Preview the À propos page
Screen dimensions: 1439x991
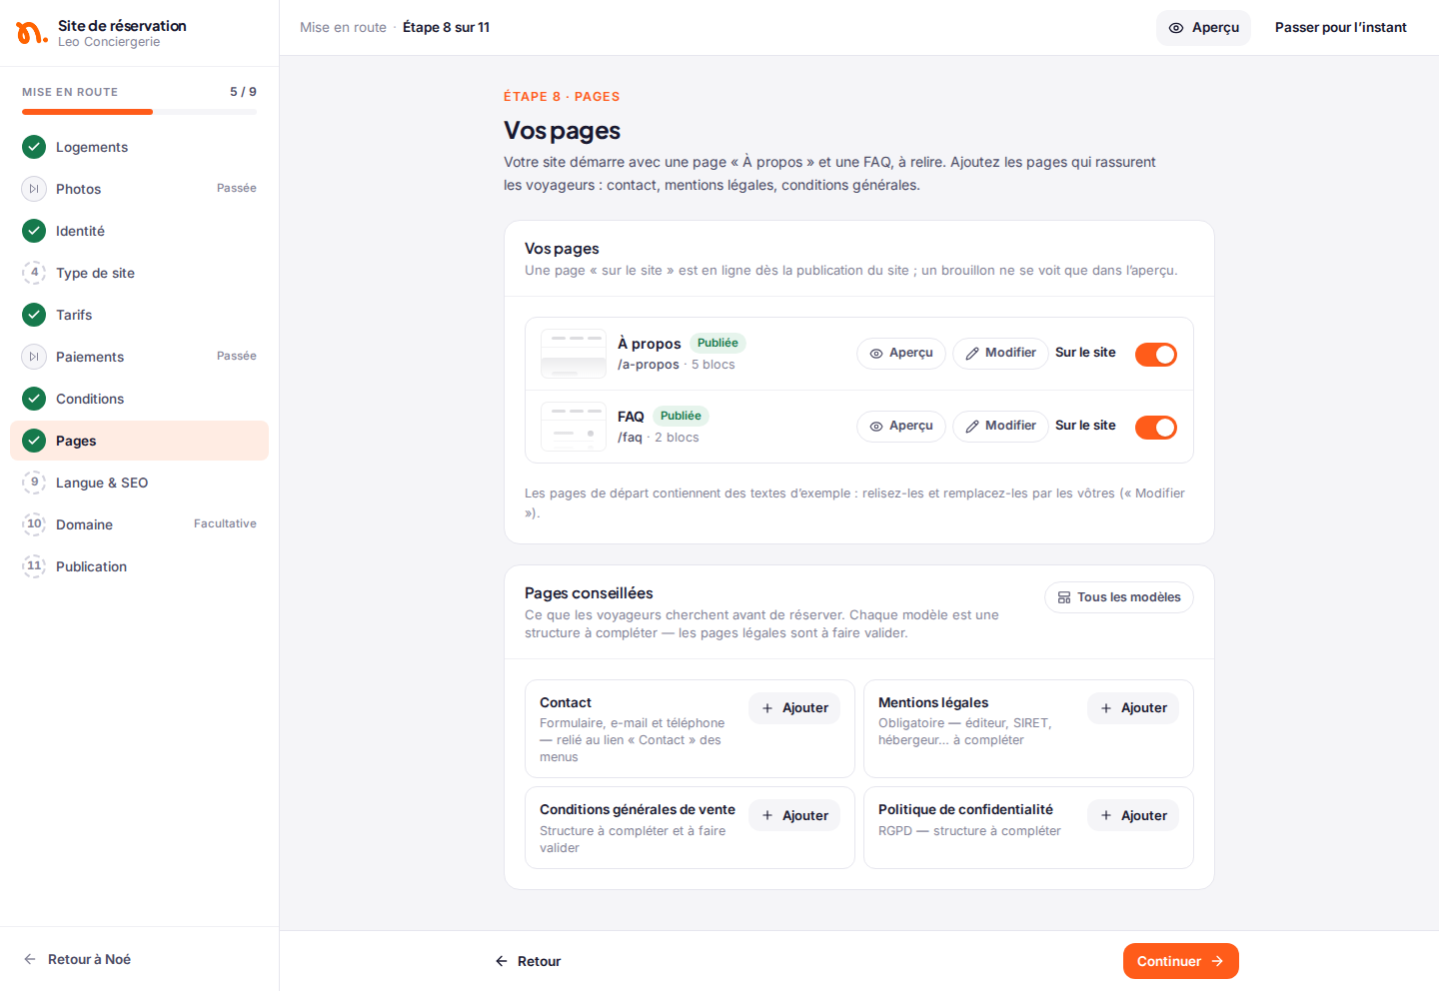coord(901,354)
